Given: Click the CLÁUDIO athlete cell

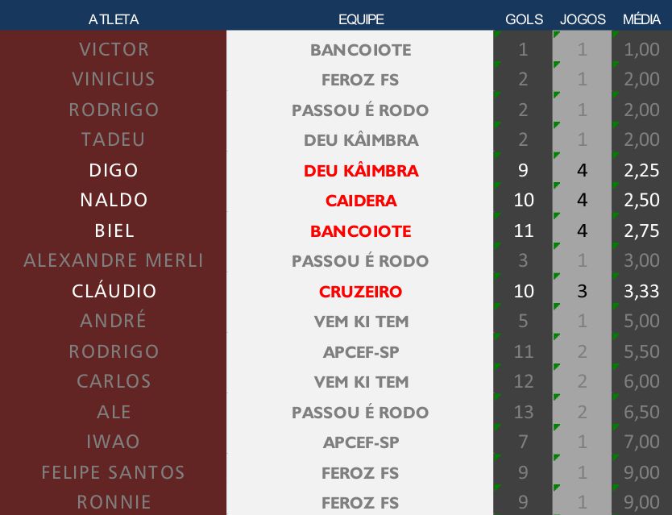Looking at the screenshot, I should tap(114, 291).
